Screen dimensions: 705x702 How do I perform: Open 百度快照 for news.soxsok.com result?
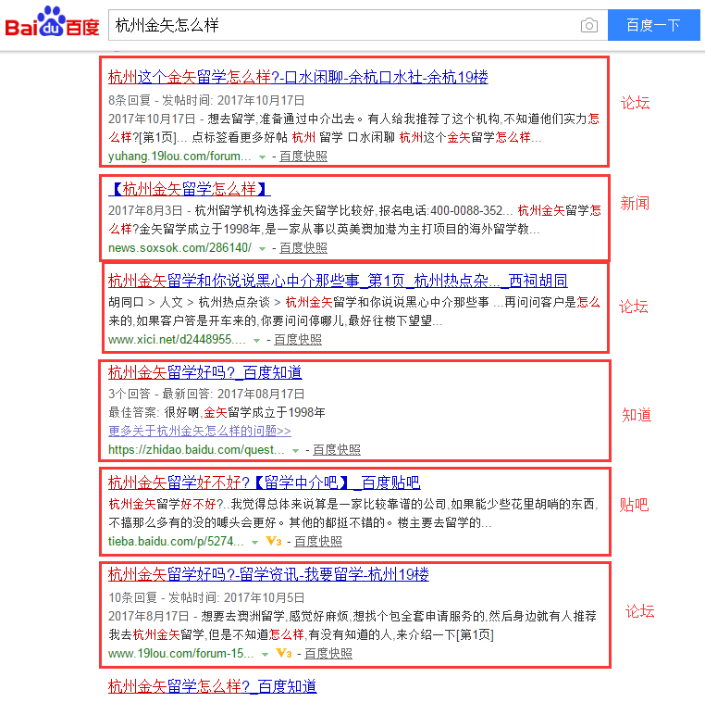pos(303,248)
